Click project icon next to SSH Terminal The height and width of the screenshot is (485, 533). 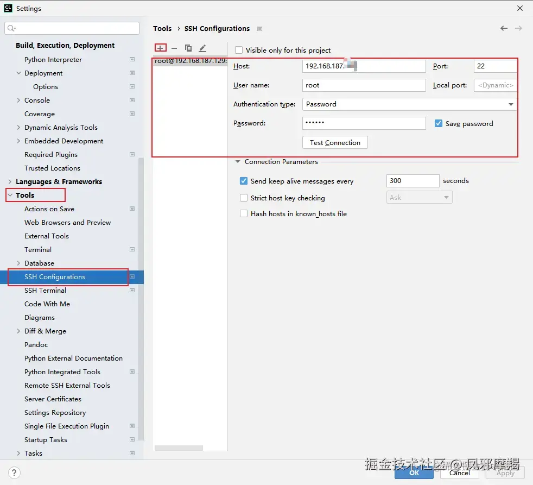pos(132,290)
